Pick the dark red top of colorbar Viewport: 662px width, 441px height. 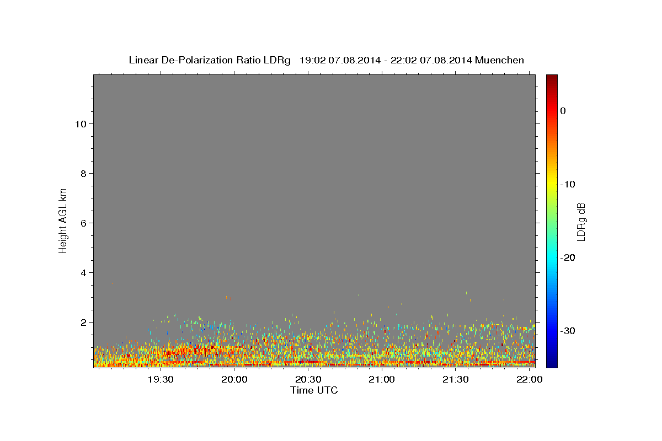click(x=552, y=78)
